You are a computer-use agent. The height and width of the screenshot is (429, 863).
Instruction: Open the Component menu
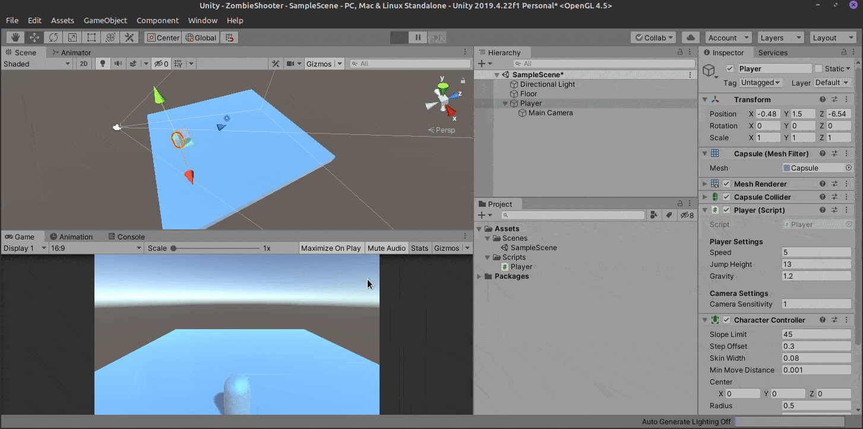point(157,20)
